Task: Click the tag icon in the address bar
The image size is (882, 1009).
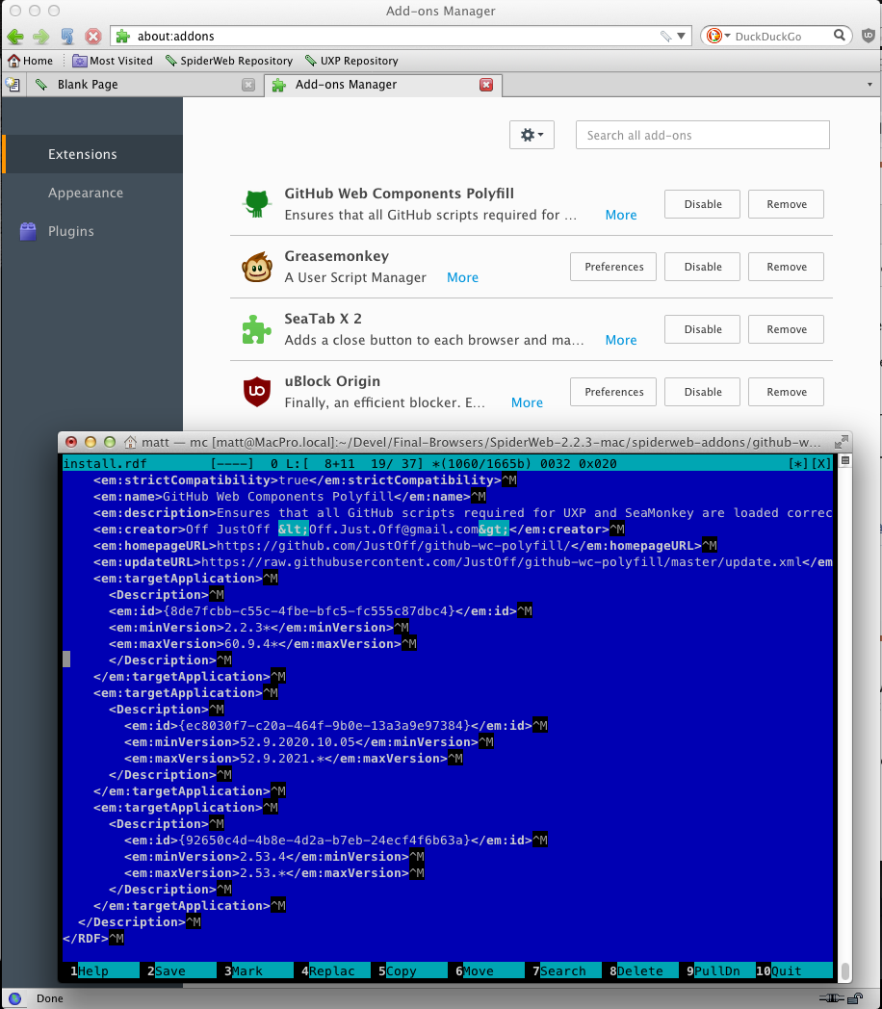Action: tap(666, 36)
